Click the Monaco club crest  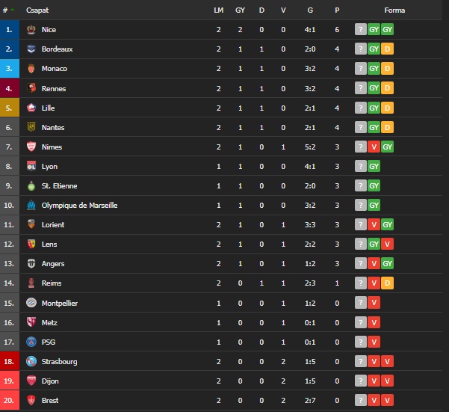31,69
